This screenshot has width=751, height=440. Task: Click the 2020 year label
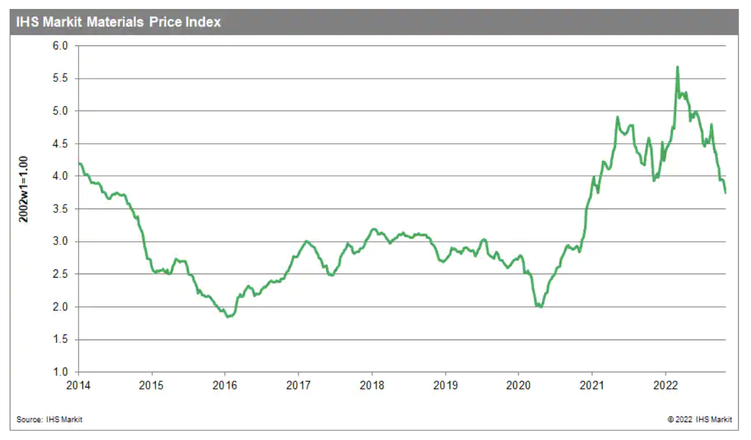[518, 384]
